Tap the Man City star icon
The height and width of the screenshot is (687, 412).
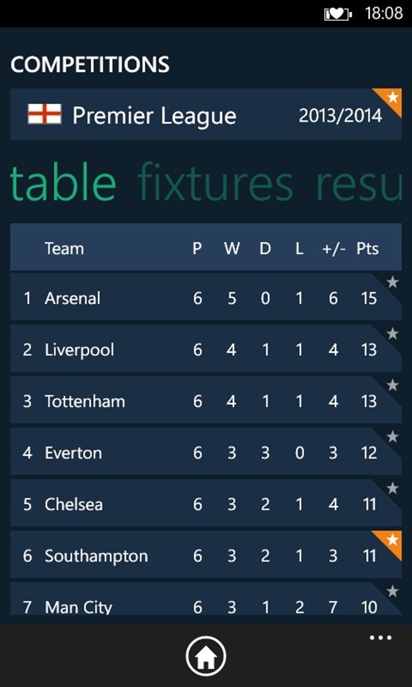[393, 591]
